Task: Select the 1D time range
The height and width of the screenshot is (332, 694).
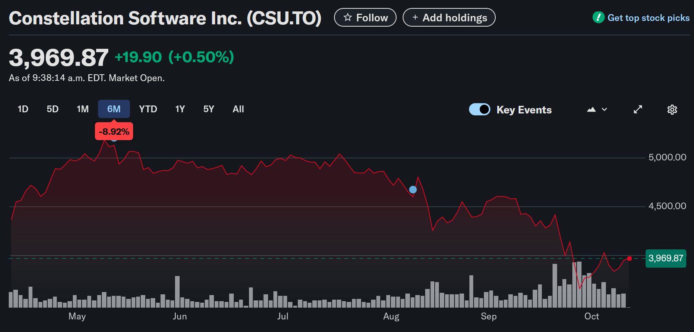Action: pyautogui.click(x=23, y=109)
